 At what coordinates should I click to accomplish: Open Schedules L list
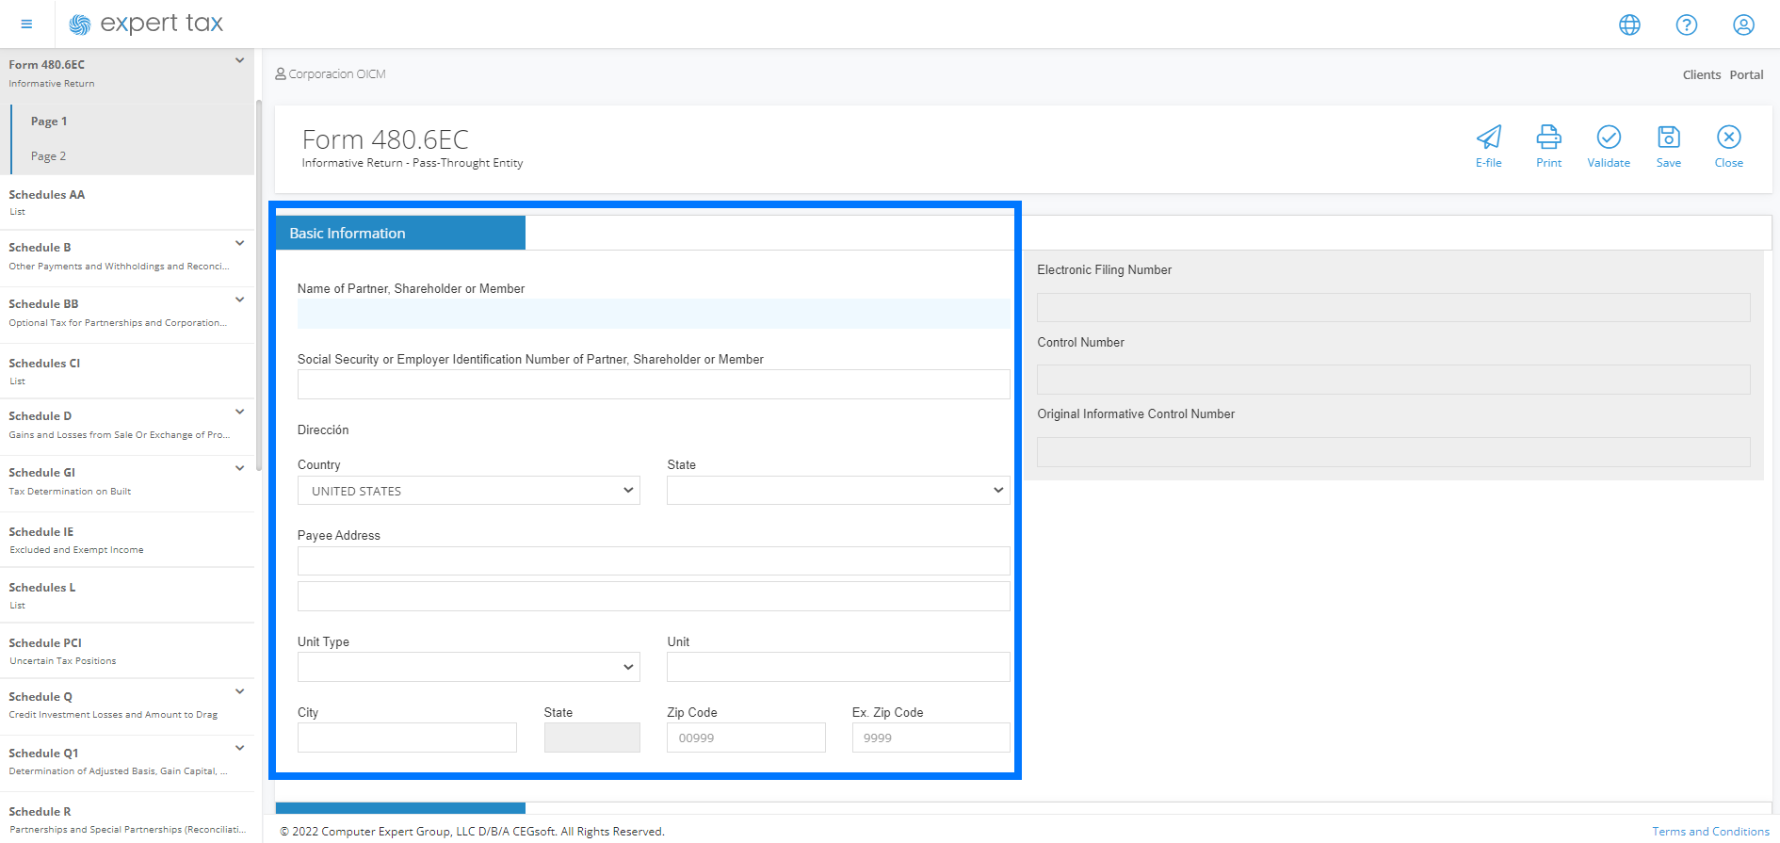pos(127,595)
